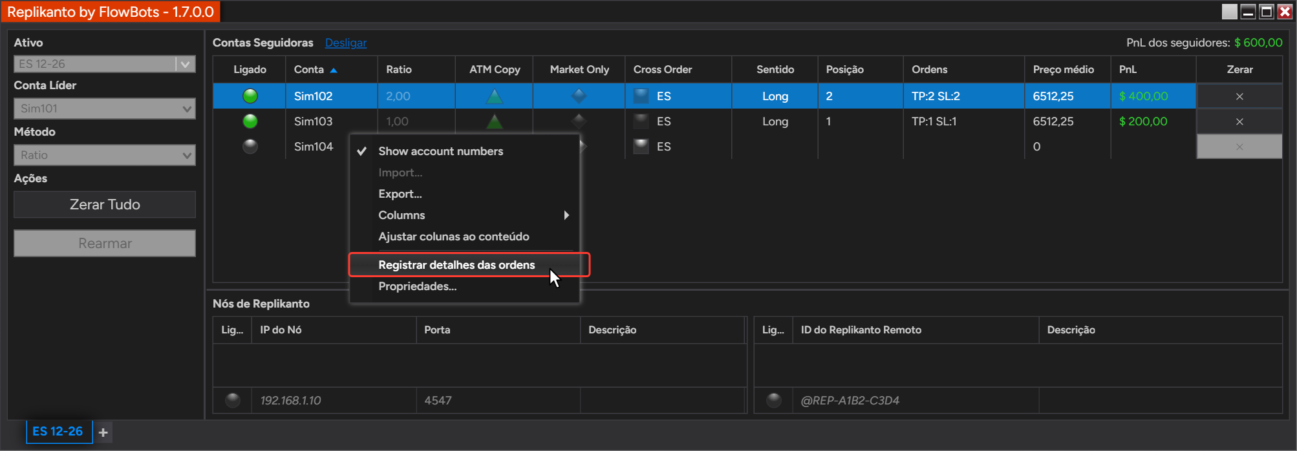Image resolution: width=1297 pixels, height=451 pixels.
Task: Open the Ativo ES 12-26 dropdown
Action: tap(105, 64)
